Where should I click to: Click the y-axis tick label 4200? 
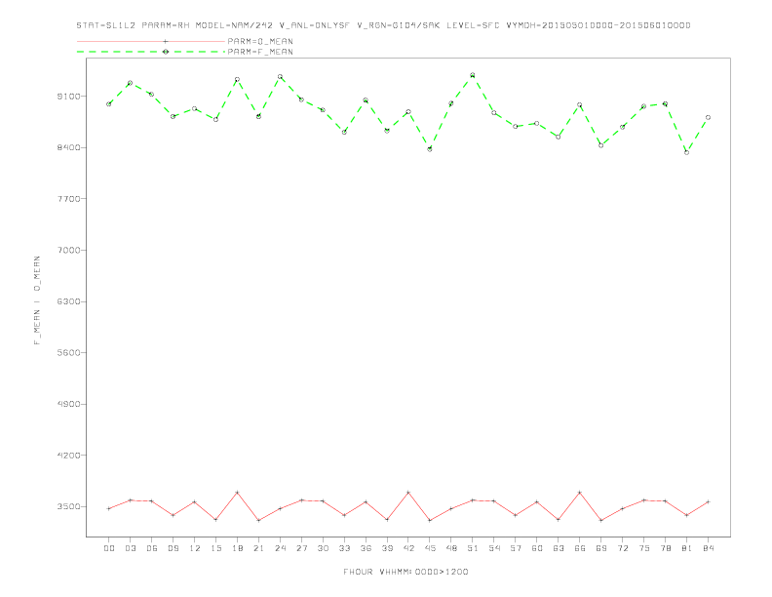(x=68, y=456)
